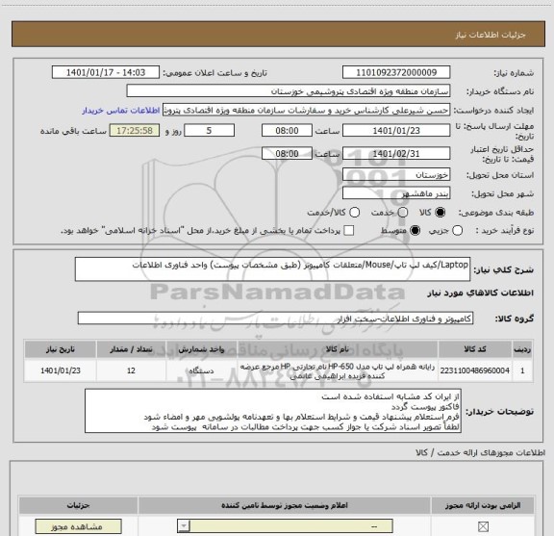Viewport: 554px width, 536px height.
Task: Click the جزئیات column header
Action: point(79,505)
